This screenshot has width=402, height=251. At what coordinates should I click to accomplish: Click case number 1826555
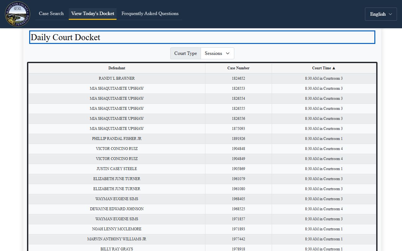click(x=238, y=109)
